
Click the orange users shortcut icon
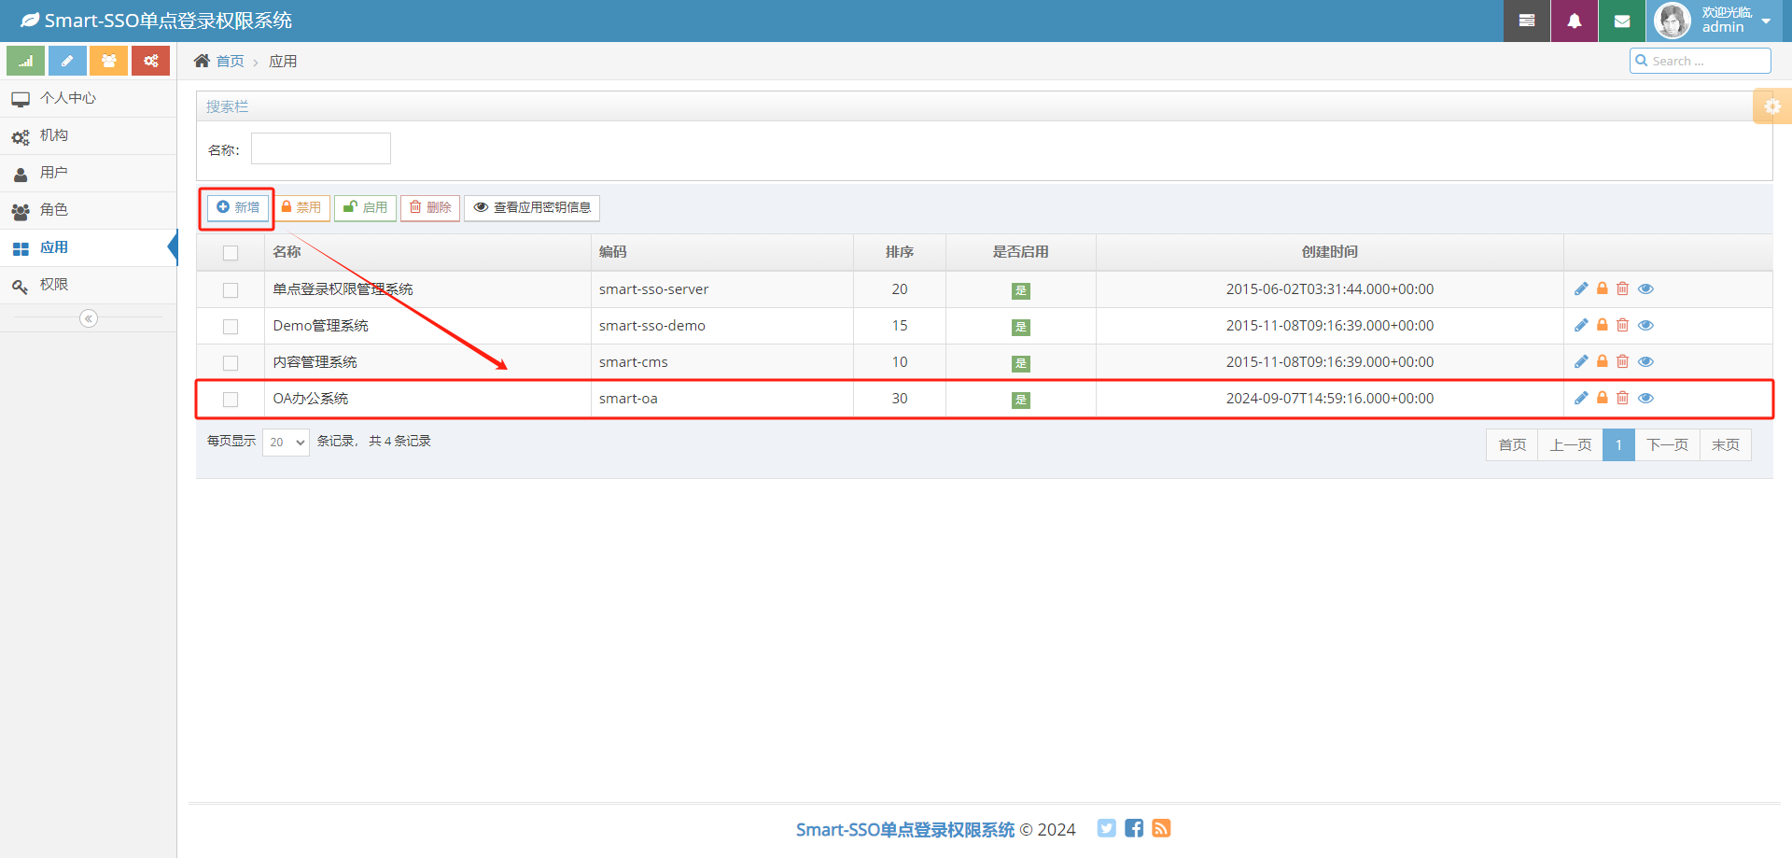[109, 61]
